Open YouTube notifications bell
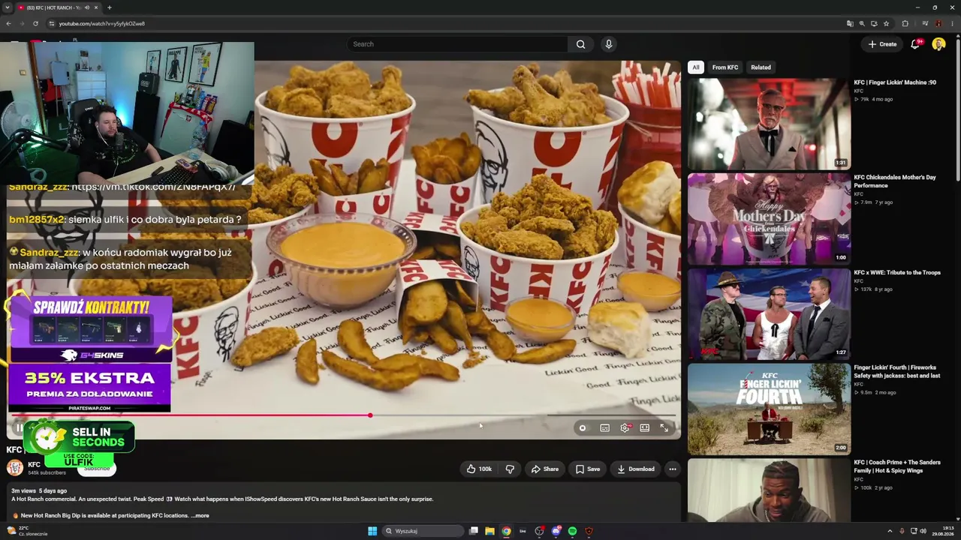Viewport: 961px width, 540px height. click(915, 44)
